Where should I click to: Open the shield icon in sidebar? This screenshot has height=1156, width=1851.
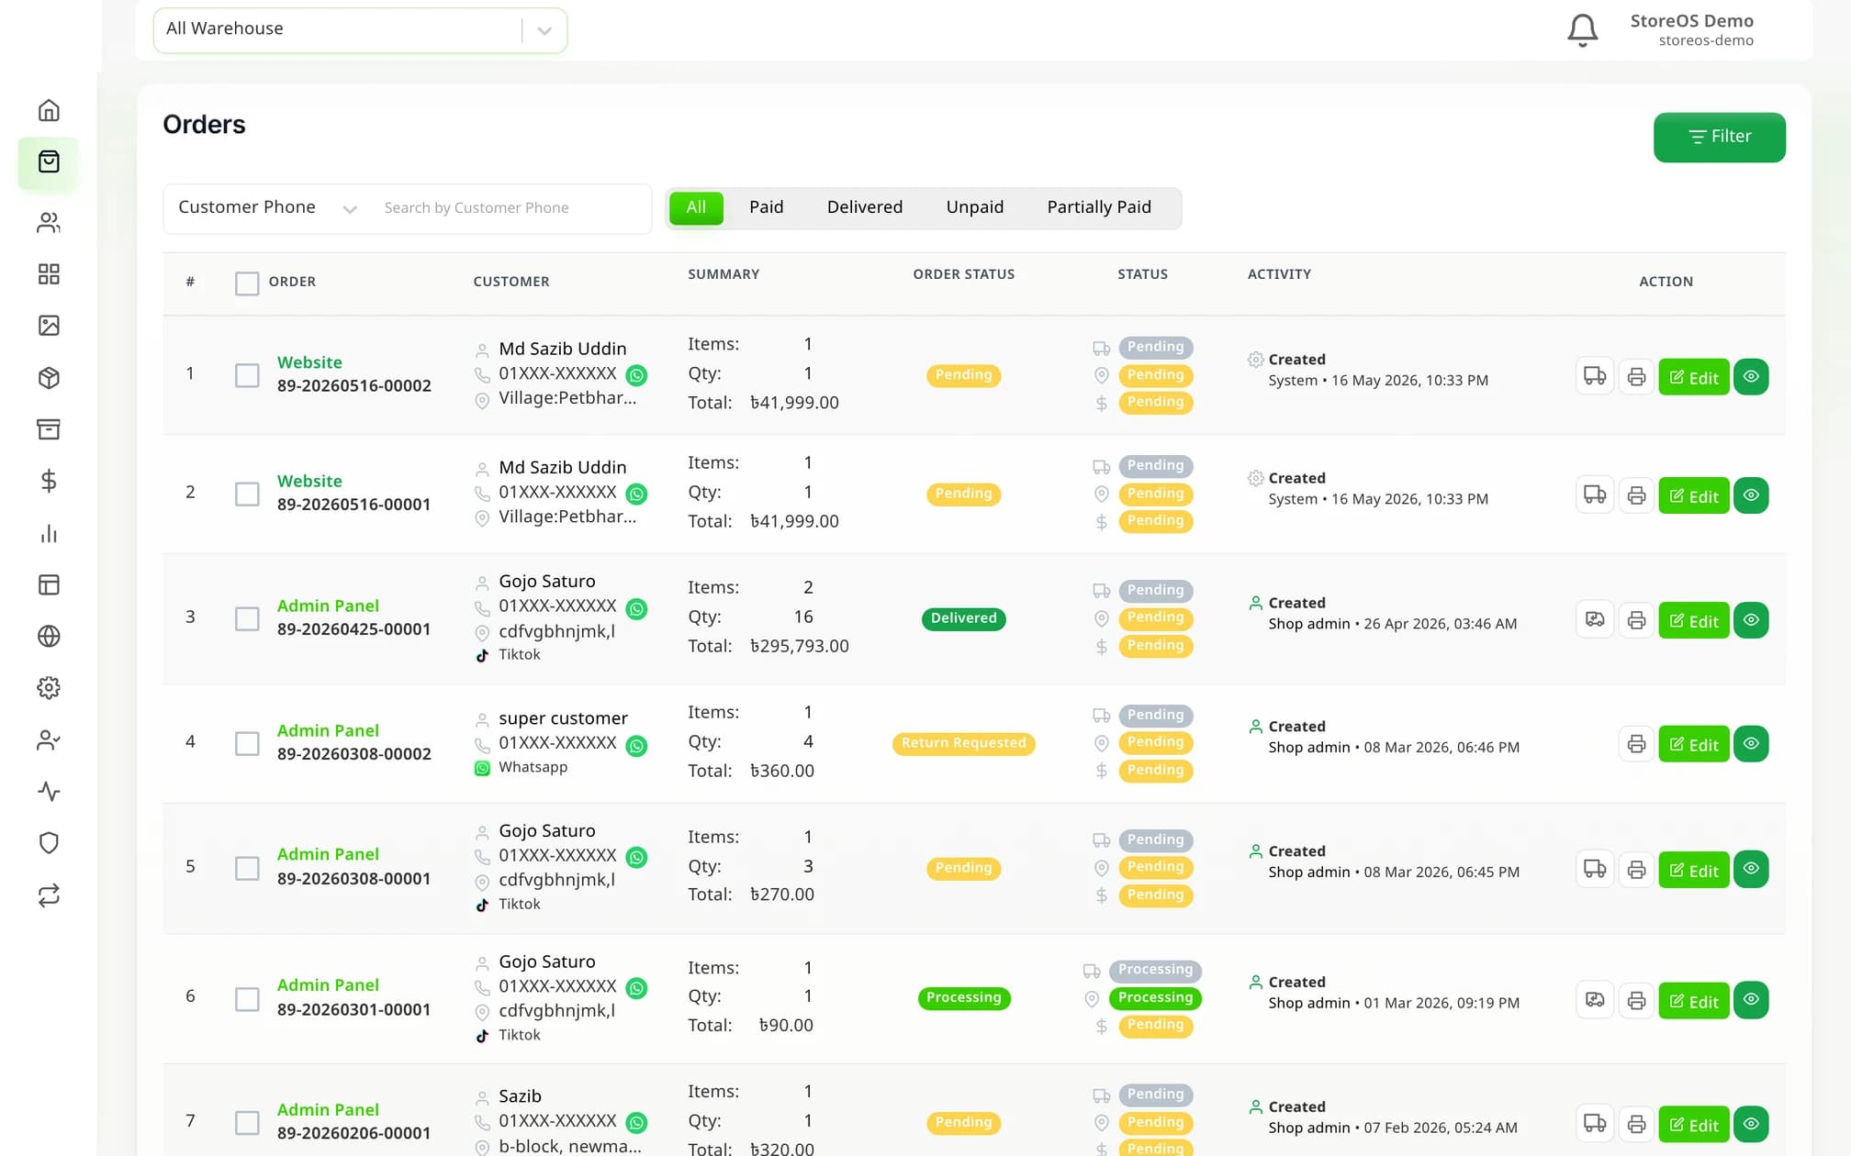49,843
